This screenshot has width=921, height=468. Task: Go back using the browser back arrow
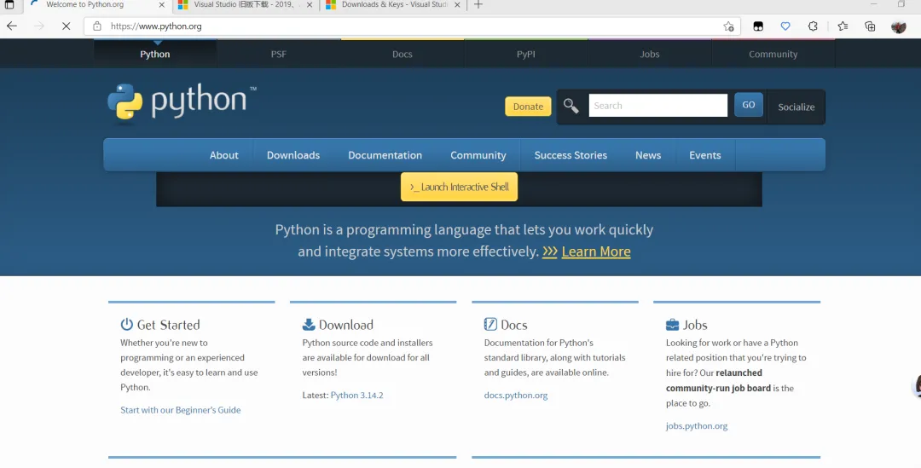coord(12,26)
